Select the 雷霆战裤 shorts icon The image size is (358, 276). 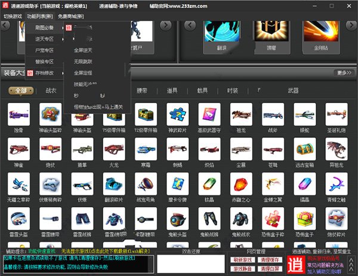(x=82, y=219)
